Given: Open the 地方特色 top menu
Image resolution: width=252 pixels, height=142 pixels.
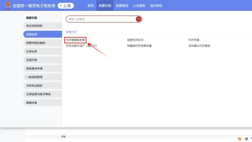Looking at the screenshot, I should coord(156,6).
